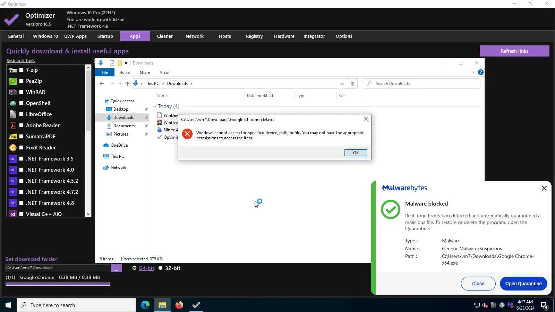Open the Startup tab in Optimizer
Viewport: 555px width, 312px height.
[105, 36]
